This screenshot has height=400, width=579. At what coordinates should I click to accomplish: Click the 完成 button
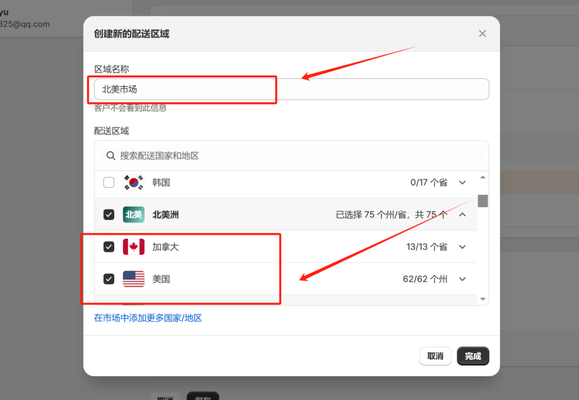point(473,356)
